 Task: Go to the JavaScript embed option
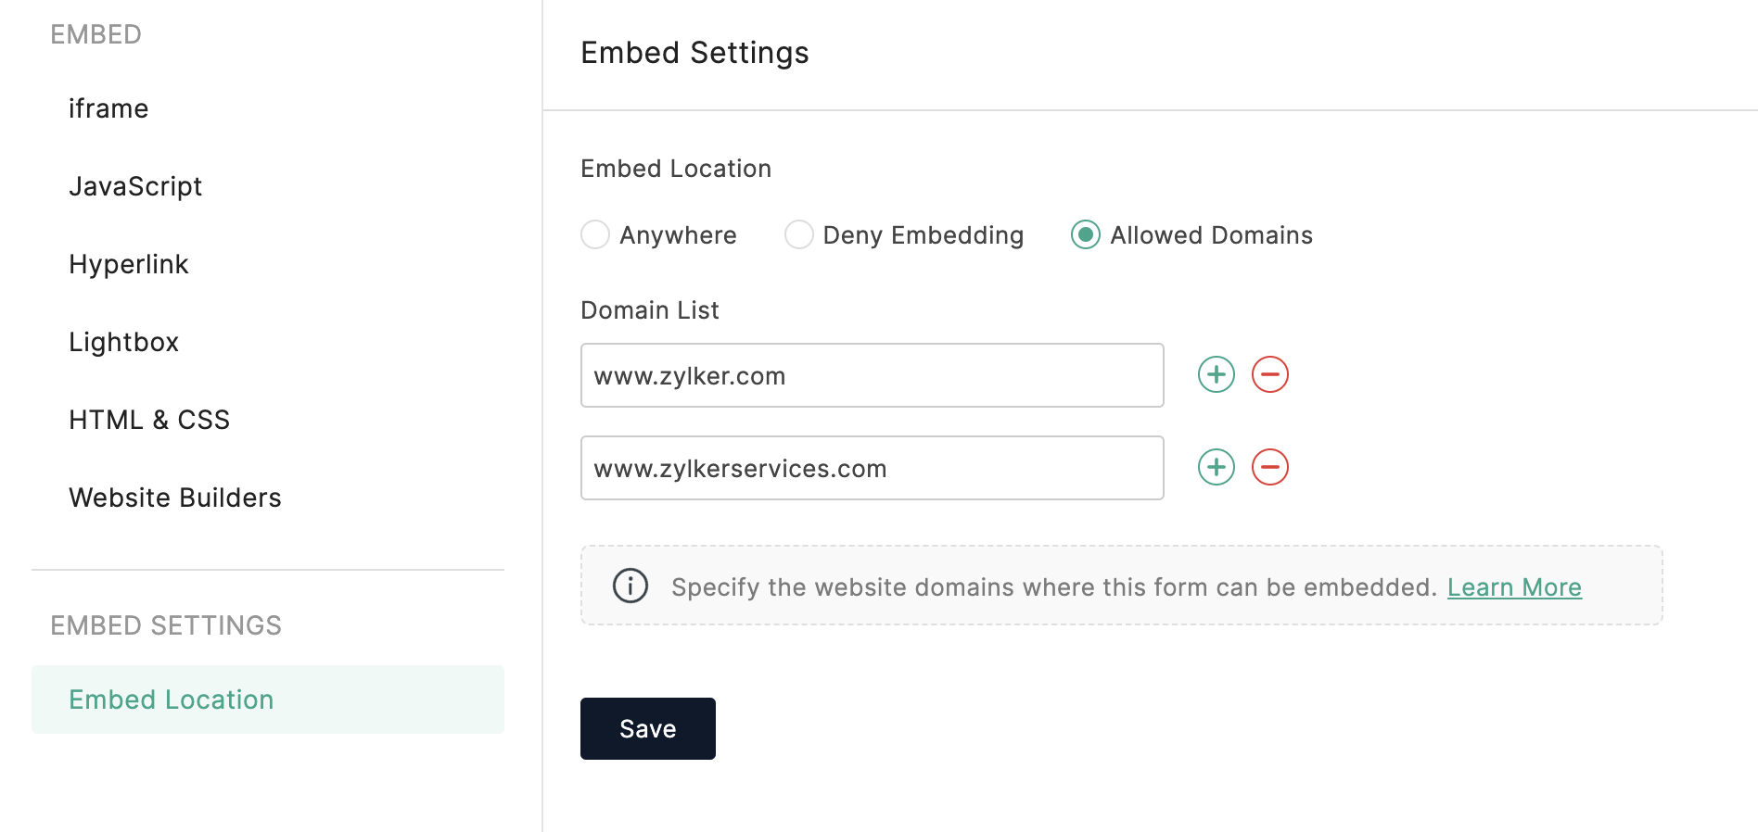135,187
